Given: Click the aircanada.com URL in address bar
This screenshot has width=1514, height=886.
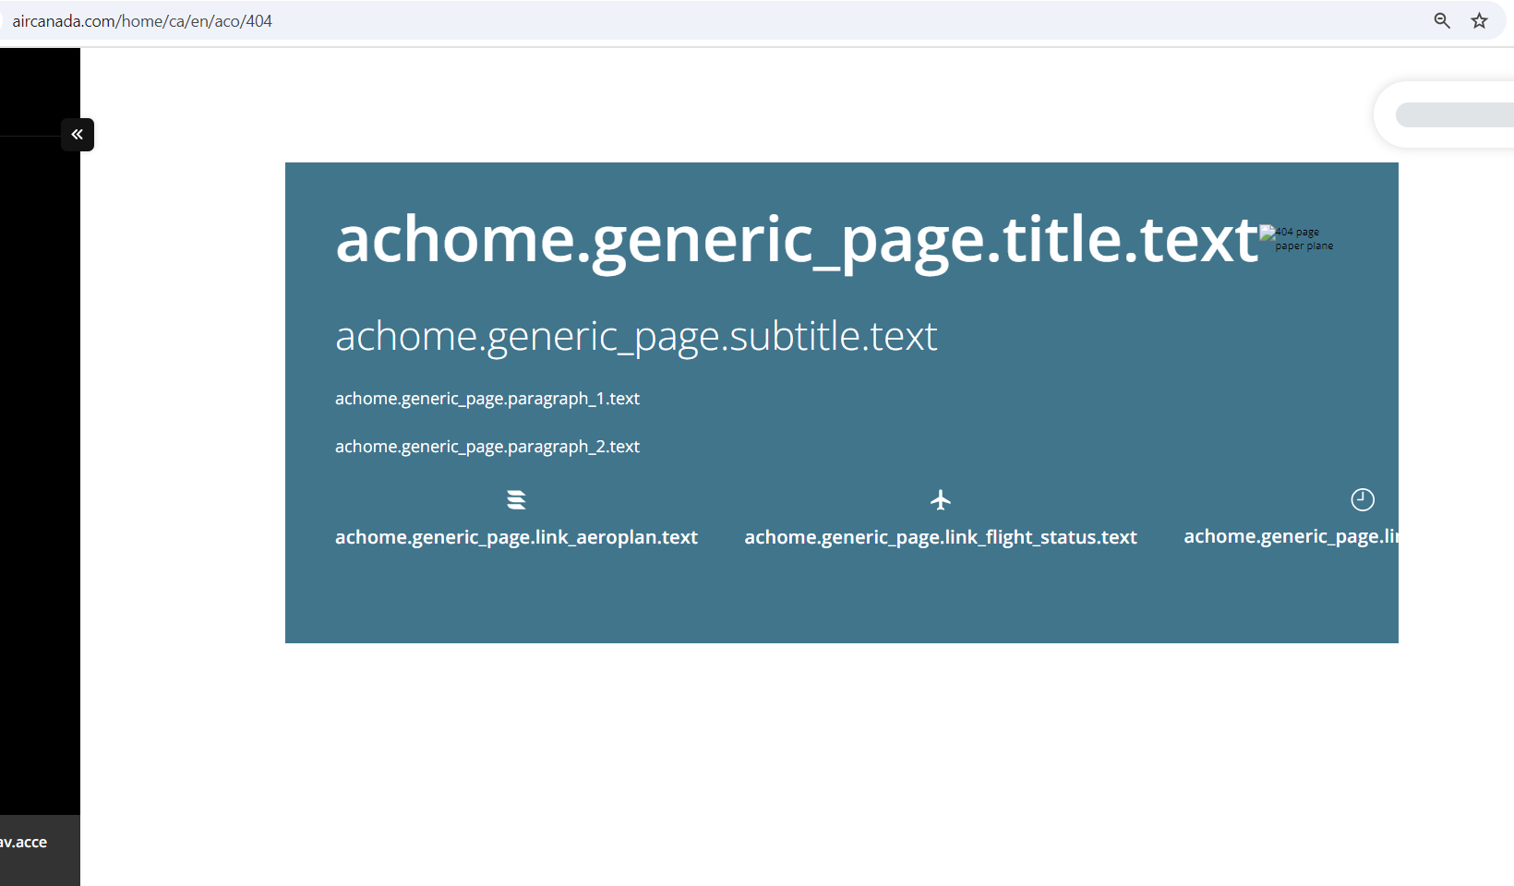Looking at the screenshot, I should tap(142, 21).
